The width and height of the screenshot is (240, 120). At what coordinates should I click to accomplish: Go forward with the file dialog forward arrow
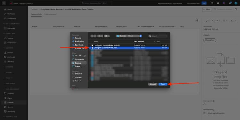(95, 36)
